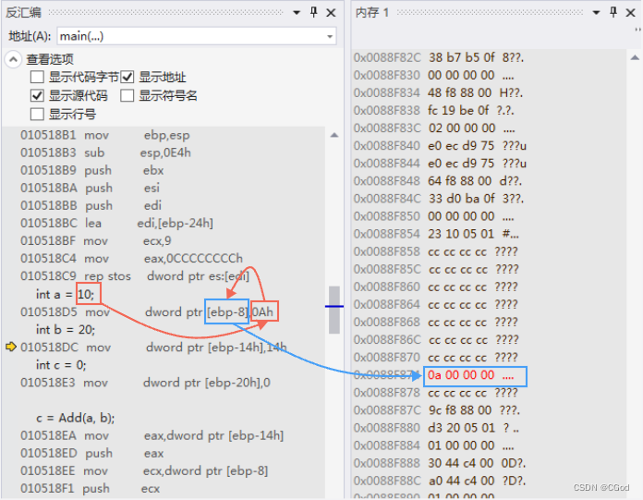
Task: Click the 内存 1 panel title
Action: tap(372, 13)
